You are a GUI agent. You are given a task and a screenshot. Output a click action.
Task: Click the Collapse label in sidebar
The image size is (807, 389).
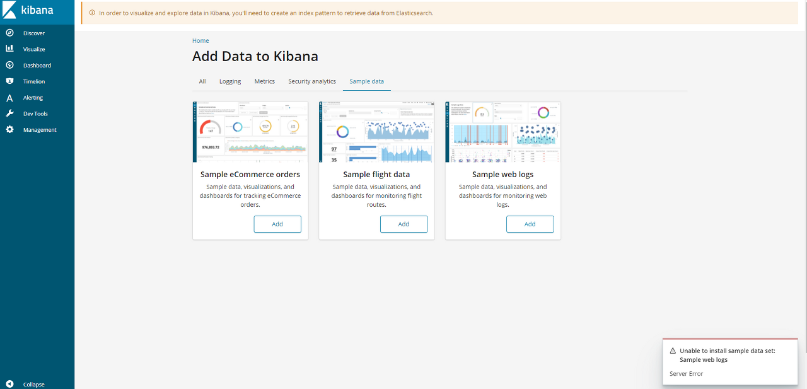(34, 385)
